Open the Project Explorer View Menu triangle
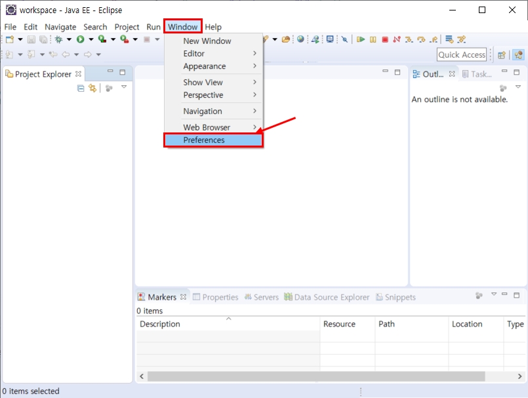Image resolution: width=528 pixels, height=398 pixels. (124, 87)
